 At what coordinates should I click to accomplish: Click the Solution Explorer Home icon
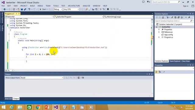click(x=163, y=17)
